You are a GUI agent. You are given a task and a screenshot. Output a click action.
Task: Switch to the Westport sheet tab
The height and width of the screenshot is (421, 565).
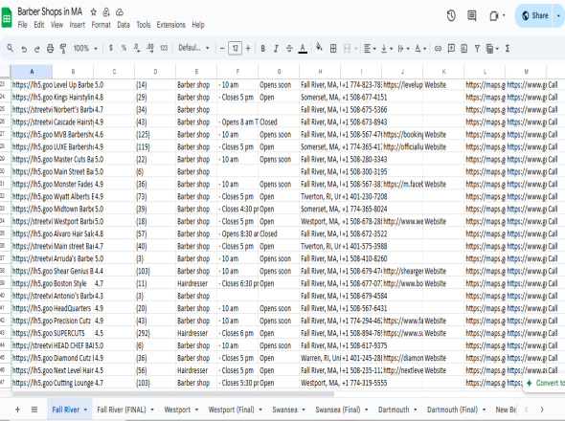tap(177, 410)
